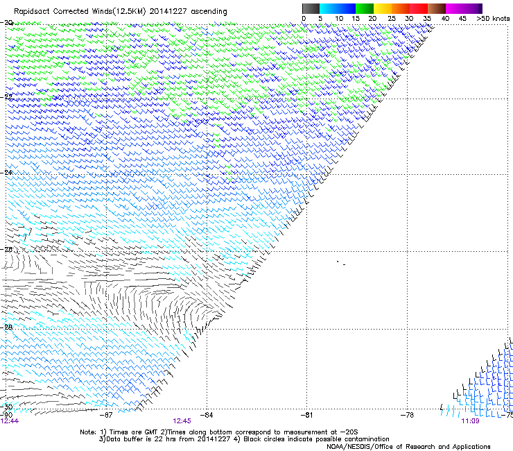Click the red 30-35 knots color segment
Image resolution: width=513 pixels, height=451 pixels.
coord(419,8)
